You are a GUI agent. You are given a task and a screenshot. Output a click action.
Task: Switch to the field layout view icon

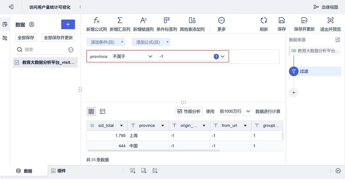click(x=102, y=111)
